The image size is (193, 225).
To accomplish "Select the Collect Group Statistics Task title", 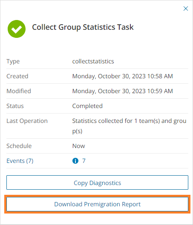I will pos(83,27).
